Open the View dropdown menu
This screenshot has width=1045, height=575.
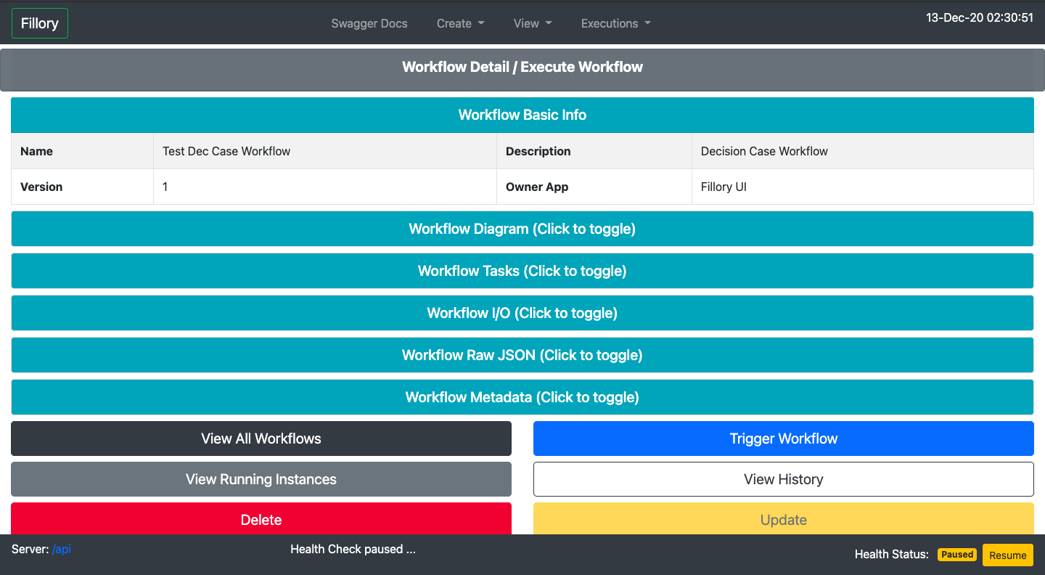point(532,23)
